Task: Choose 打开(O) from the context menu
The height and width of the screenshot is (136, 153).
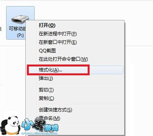Action: 47,25
